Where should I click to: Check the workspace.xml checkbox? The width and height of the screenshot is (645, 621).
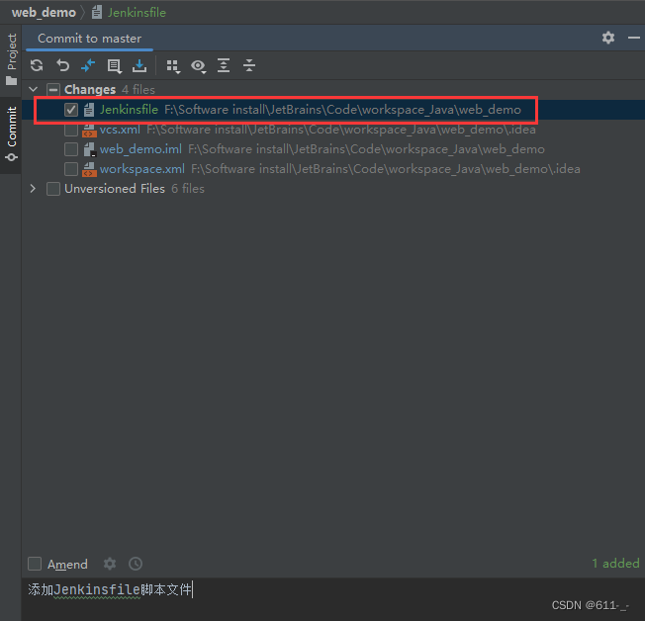(71, 169)
